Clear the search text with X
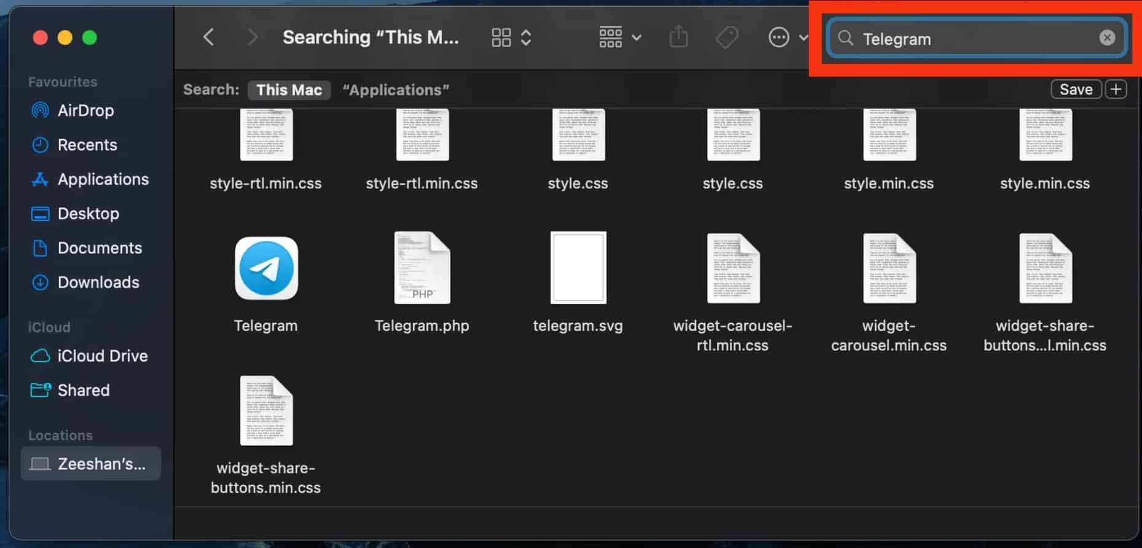This screenshot has width=1142, height=548. click(x=1107, y=38)
